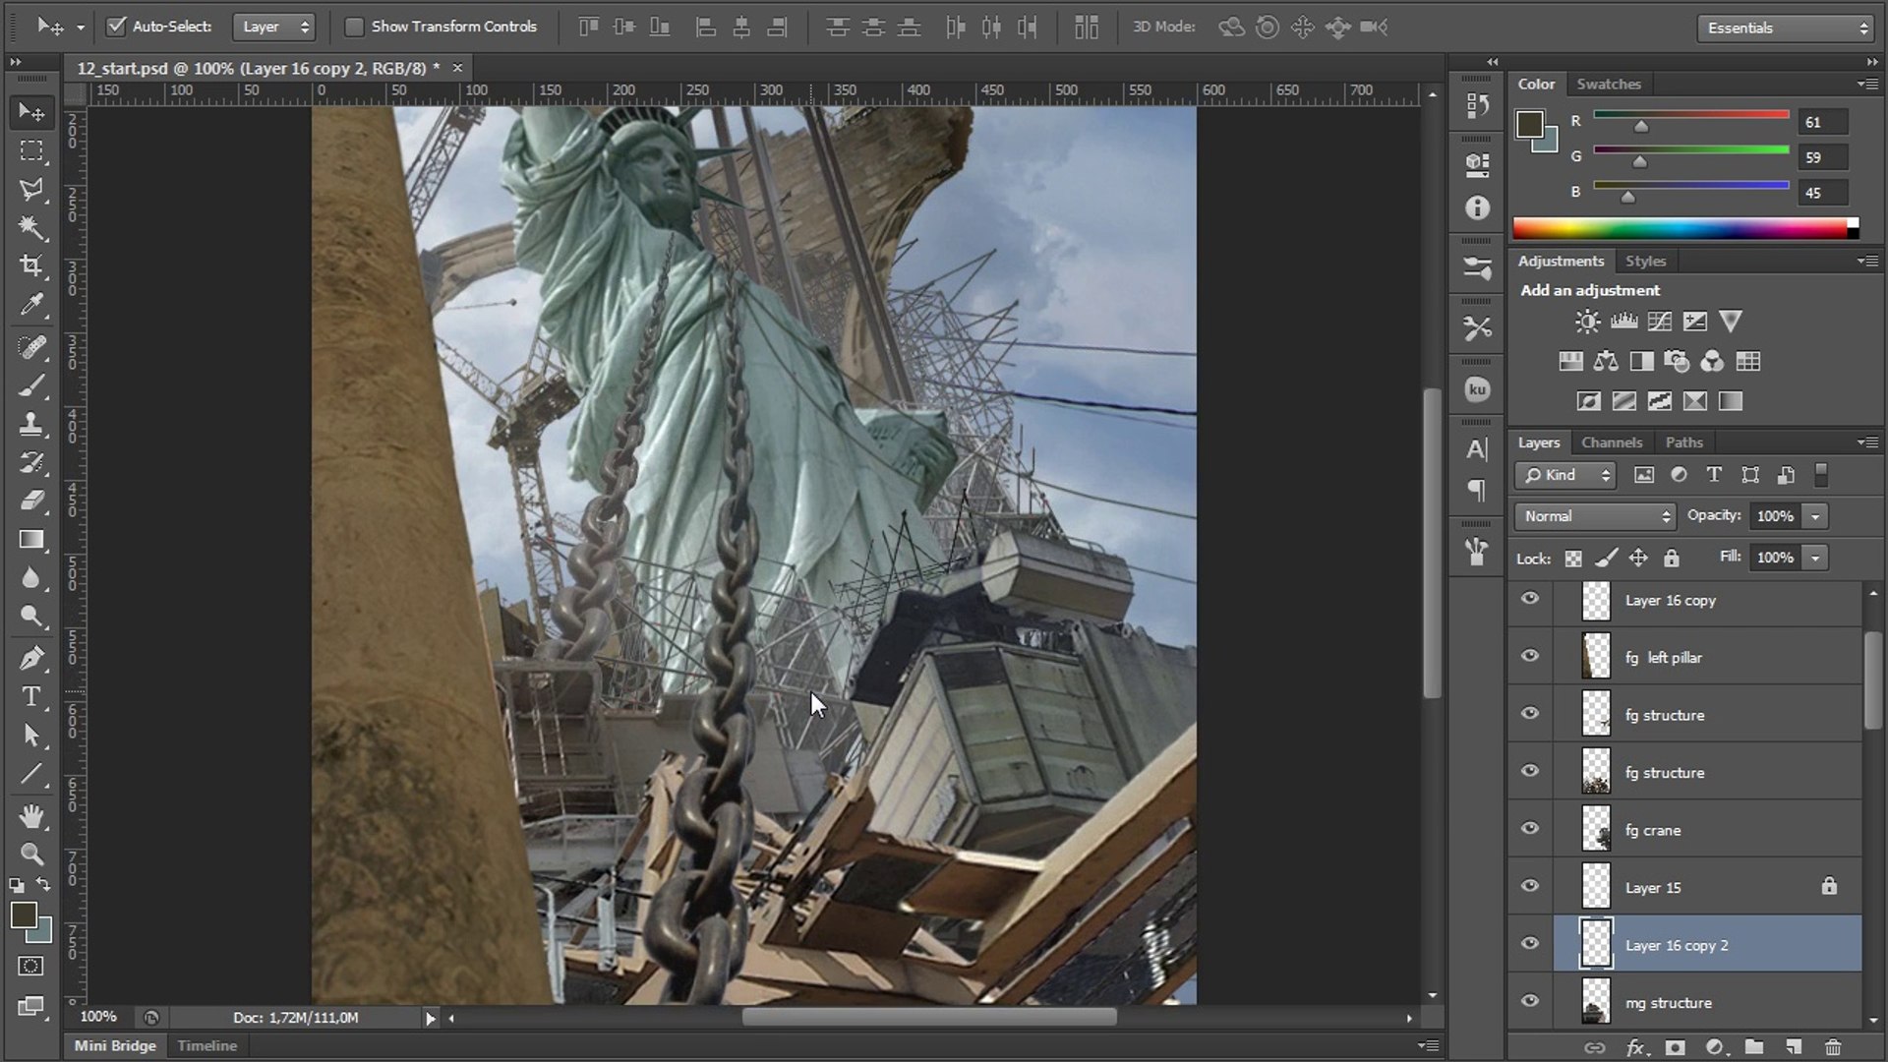Screen dimensions: 1888x1062
Task: Open the Auto-Select Layer dropdown
Action: tap(274, 27)
